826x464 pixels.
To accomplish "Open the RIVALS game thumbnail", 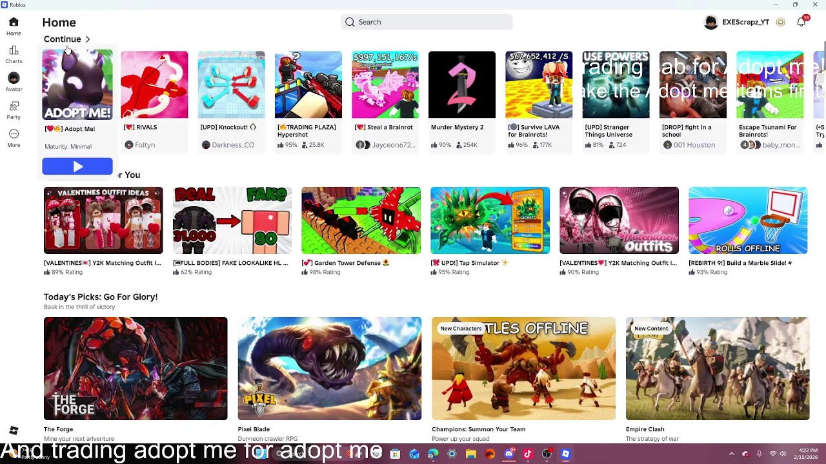I will tap(154, 84).
